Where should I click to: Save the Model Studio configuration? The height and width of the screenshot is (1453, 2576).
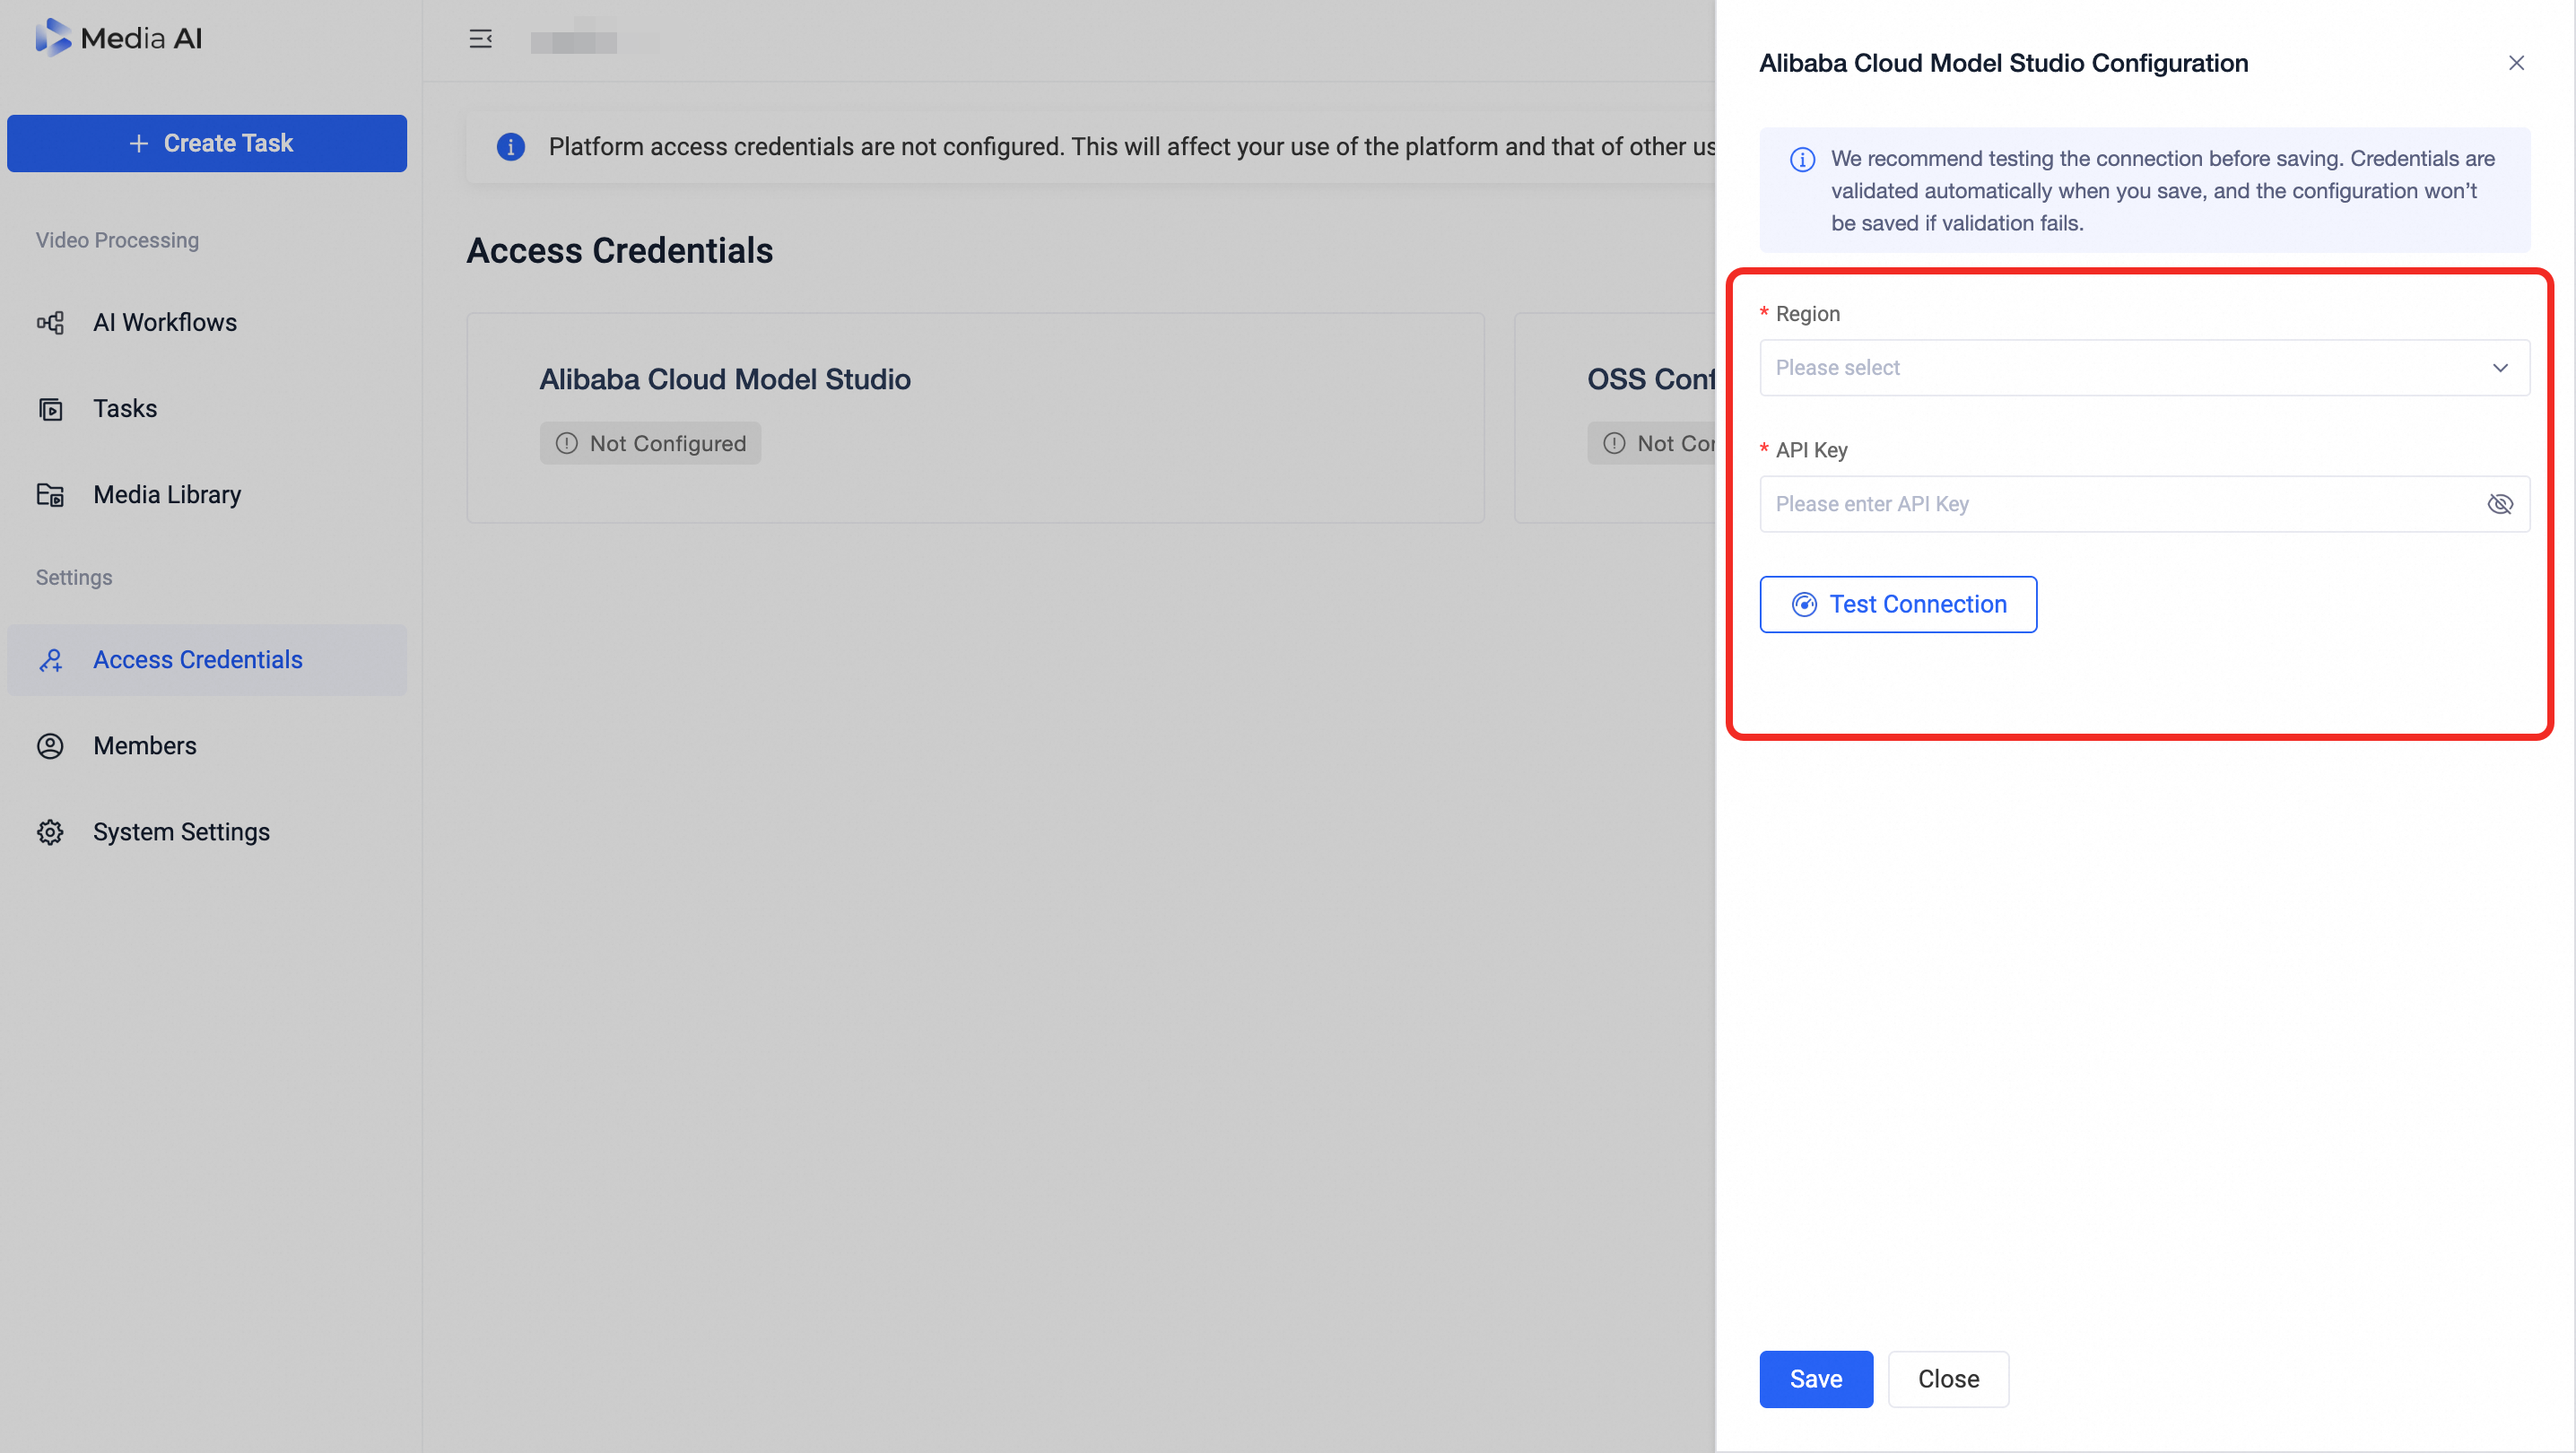coord(1816,1379)
